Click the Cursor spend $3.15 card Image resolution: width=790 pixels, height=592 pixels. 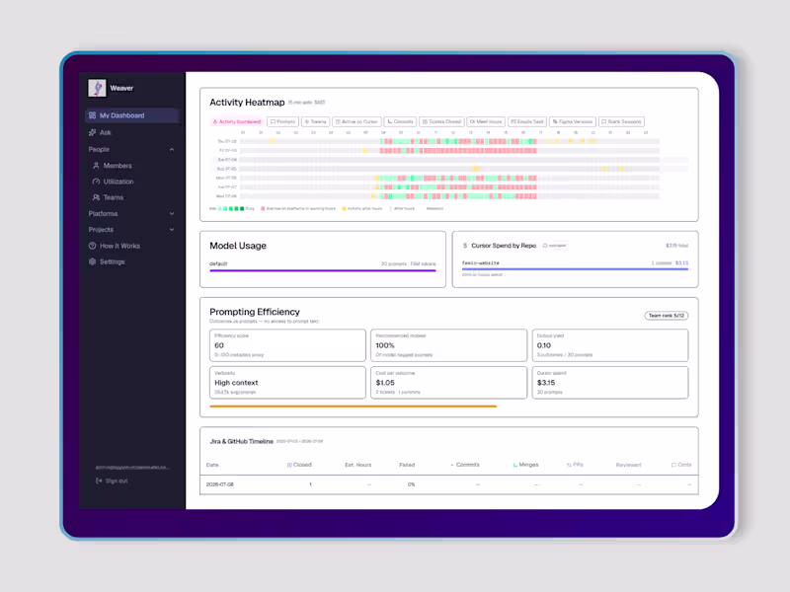point(610,383)
